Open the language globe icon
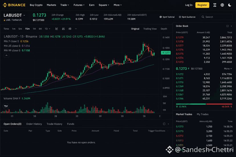This screenshot has height=157, width=236. (222, 5)
